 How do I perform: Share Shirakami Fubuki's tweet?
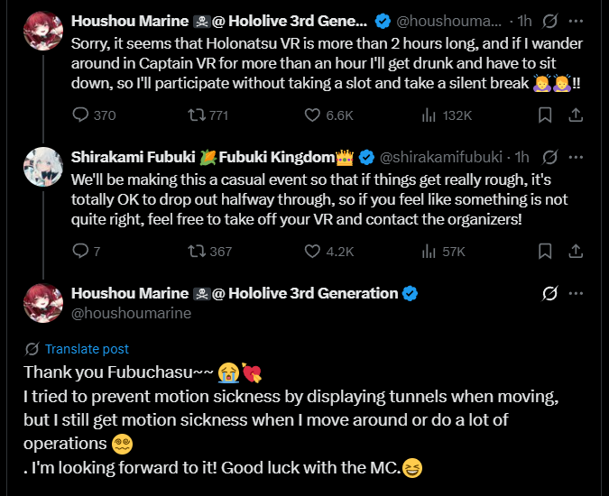click(576, 252)
